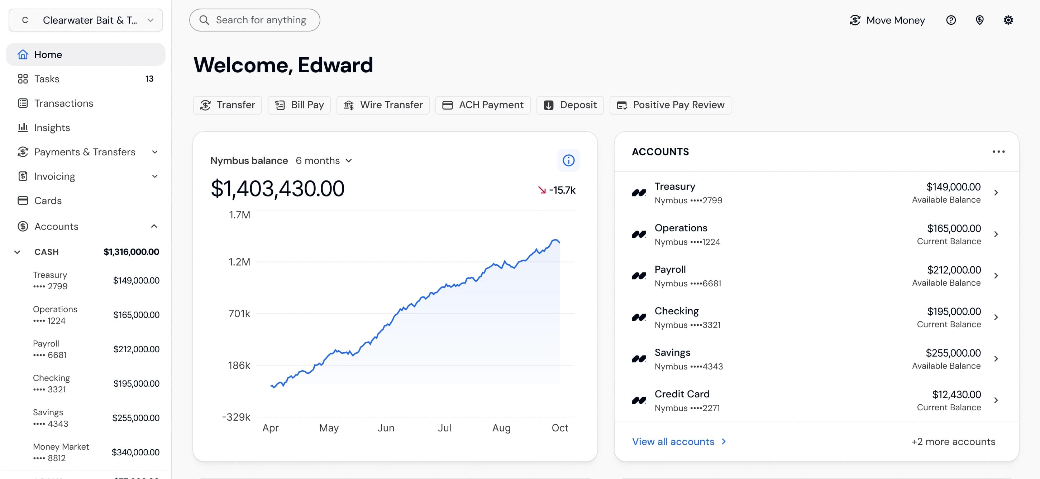This screenshot has width=1040, height=479.
Task: Open the Payroll account row in Accounts
Action: tap(816, 276)
